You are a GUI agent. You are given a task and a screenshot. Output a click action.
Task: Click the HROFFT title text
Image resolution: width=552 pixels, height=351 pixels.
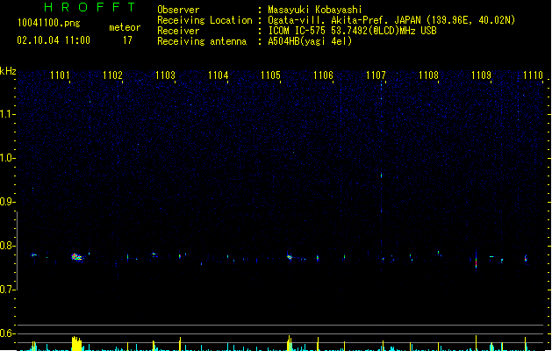pyautogui.click(x=90, y=7)
